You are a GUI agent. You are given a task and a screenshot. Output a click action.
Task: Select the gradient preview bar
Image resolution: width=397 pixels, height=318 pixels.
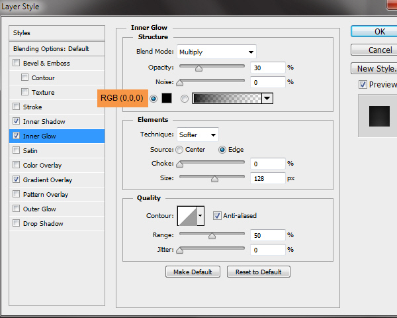pos(226,99)
